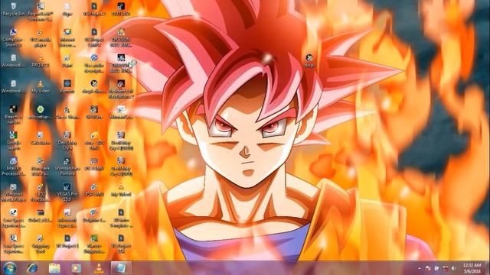
Task: Open VLC media player from the taskbar
Action: [x=99, y=268]
